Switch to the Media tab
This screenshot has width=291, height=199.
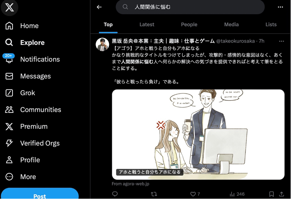[231, 24]
